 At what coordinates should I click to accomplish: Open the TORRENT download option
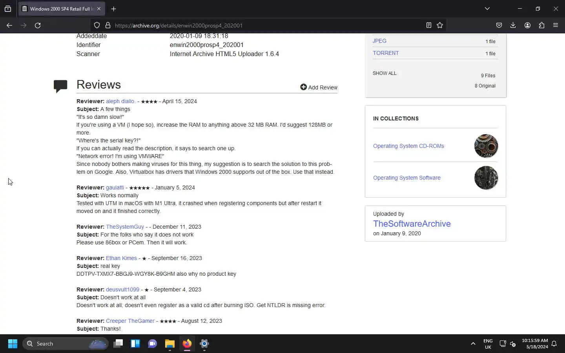tap(386, 53)
